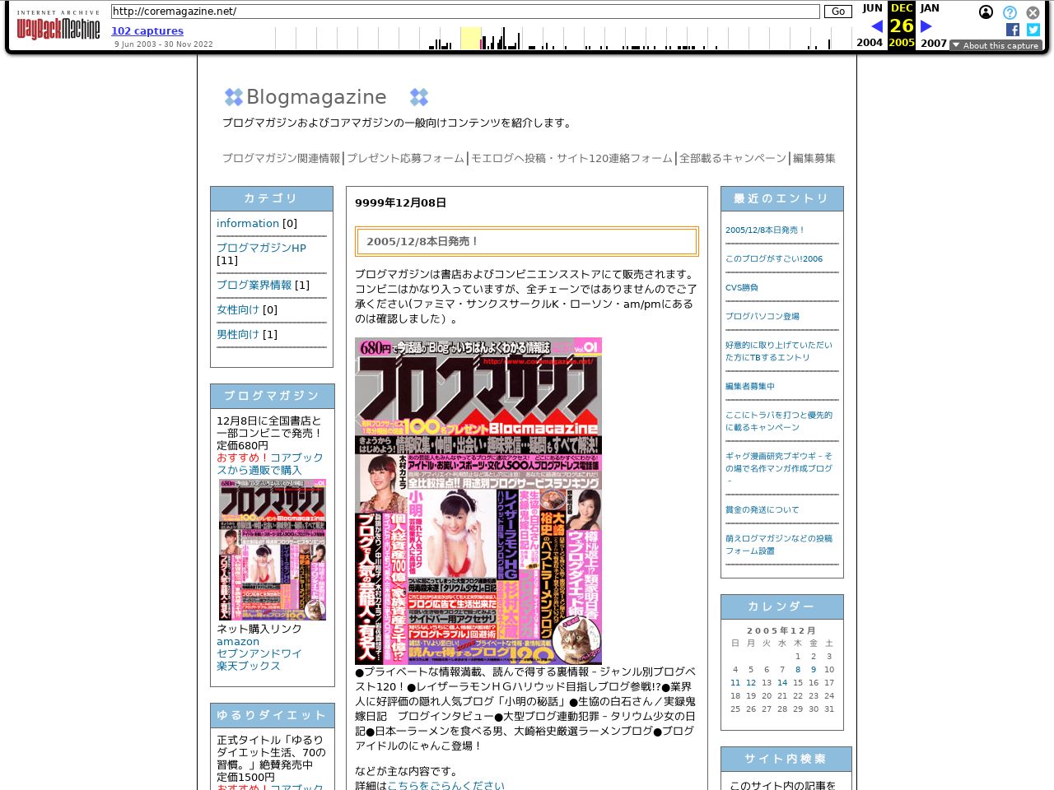The image size is (1054, 790).
Task: Open 編集募集 navigation link
Action: [x=814, y=158]
